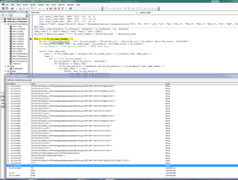238x180 pixels.
Task: Click the Select Case temp_odds code line
Action: pyautogui.click(x=52, y=51)
